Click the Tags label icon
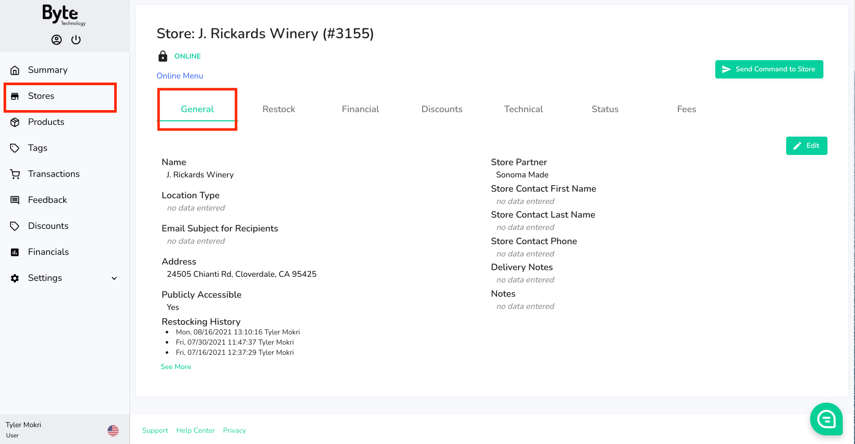Image resolution: width=855 pixels, height=444 pixels. pos(15,148)
